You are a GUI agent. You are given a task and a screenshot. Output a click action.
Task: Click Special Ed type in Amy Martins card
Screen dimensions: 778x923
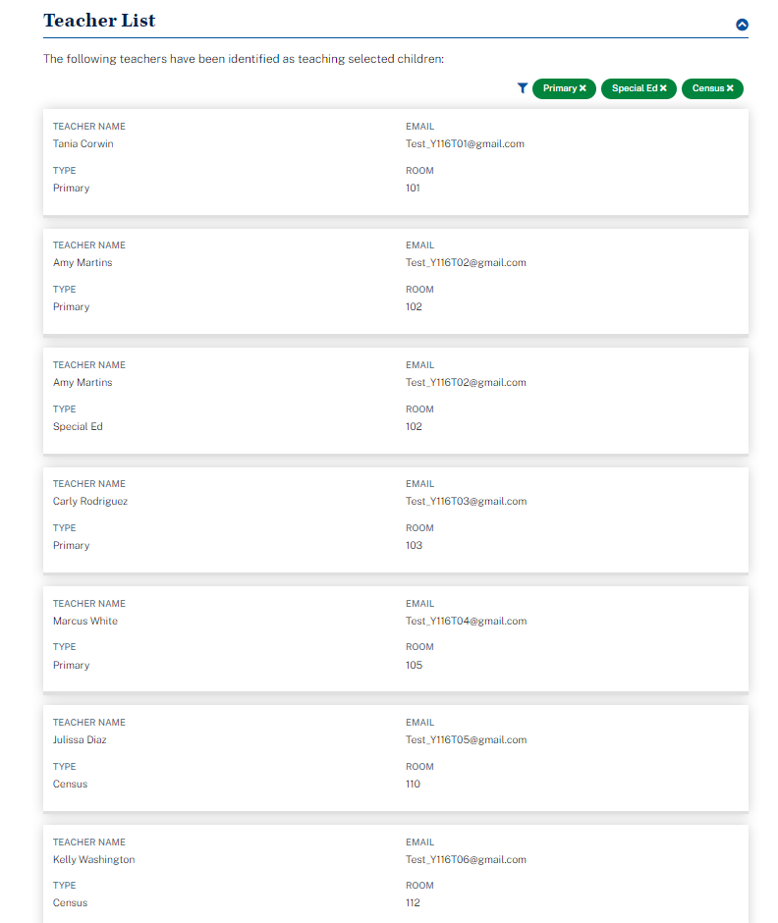(78, 427)
